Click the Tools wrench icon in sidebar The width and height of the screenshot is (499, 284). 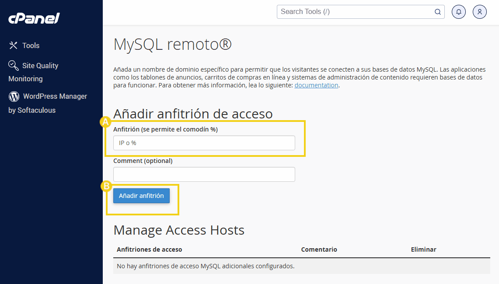14,45
